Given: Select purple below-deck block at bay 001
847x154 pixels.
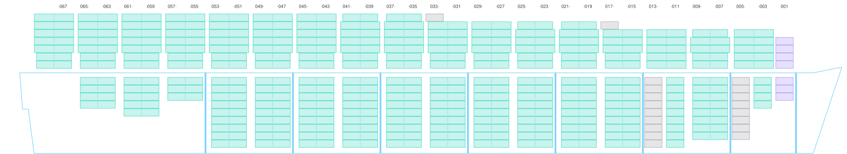Looking at the screenshot, I should coord(784,89).
